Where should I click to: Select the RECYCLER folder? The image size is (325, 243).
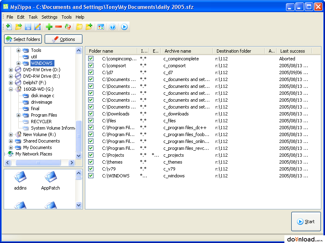(x=41, y=122)
